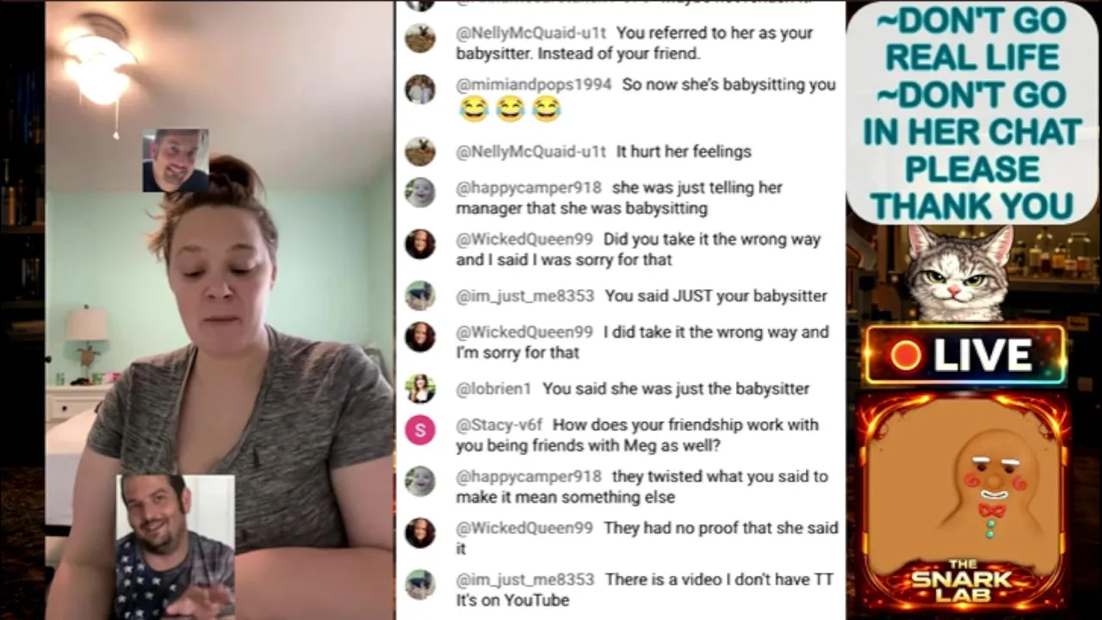This screenshot has width=1102, height=620.
Task: Click the grumpy cat image
Action: tap(958, 273)
